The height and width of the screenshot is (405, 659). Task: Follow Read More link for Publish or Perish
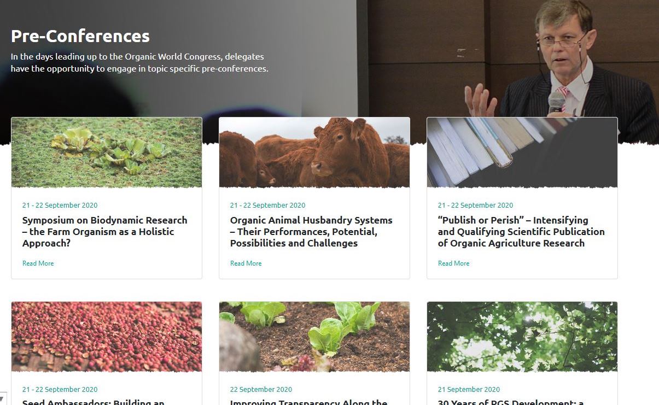[454, 263]
